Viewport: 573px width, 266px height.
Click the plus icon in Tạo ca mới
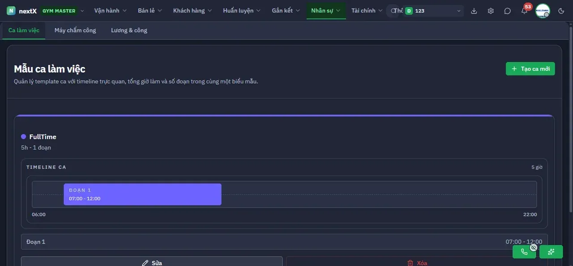tap(514, 69)
